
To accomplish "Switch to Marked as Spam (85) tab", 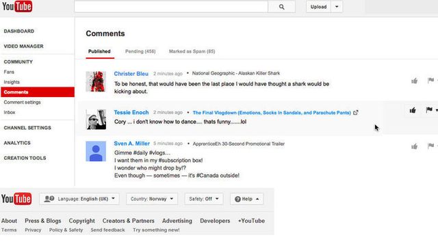I will tap(192, 51).
